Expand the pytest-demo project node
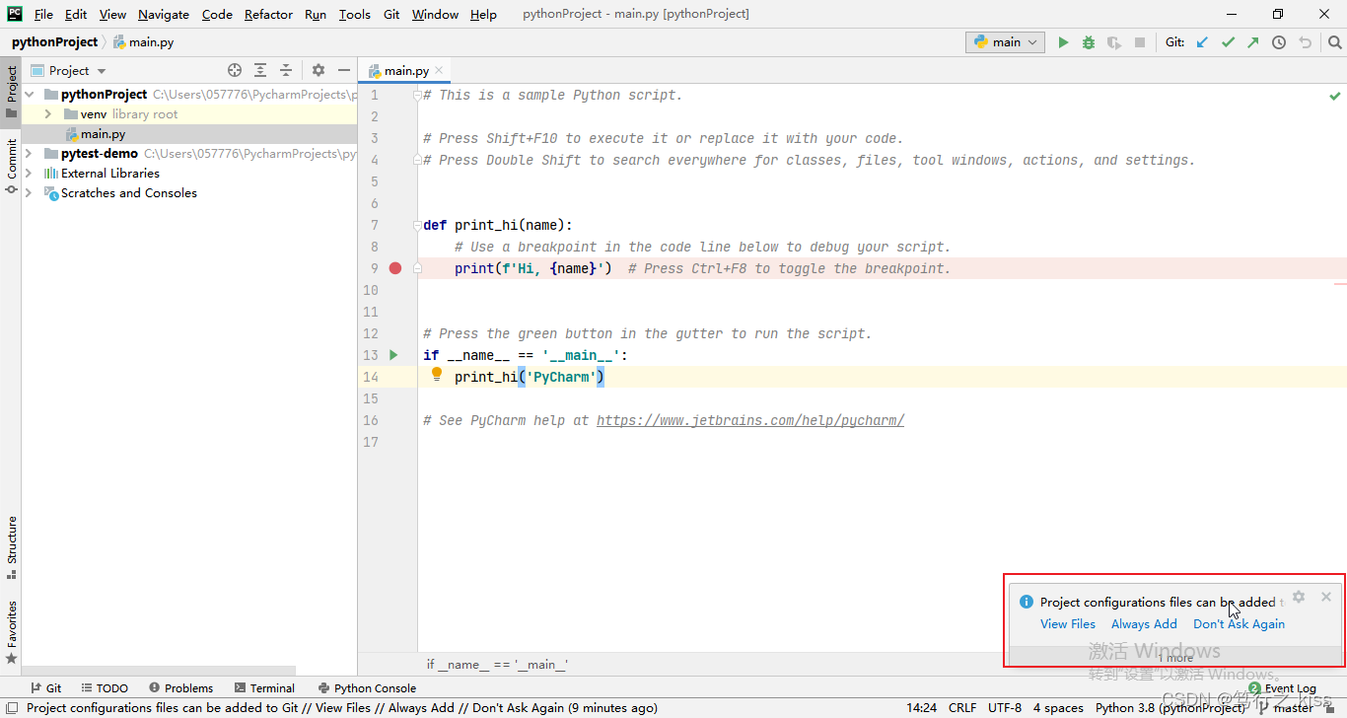 pos(28,153)
